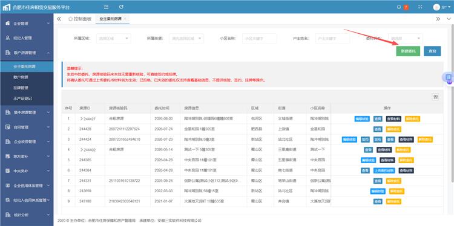Click the 三里庵街道 cell
Screen dimensions: 454x226
pyautogui.click(x=287, y=150)
